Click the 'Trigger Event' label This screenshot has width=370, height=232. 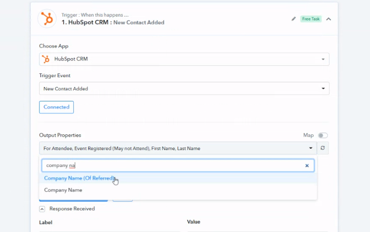pos(55,75)
